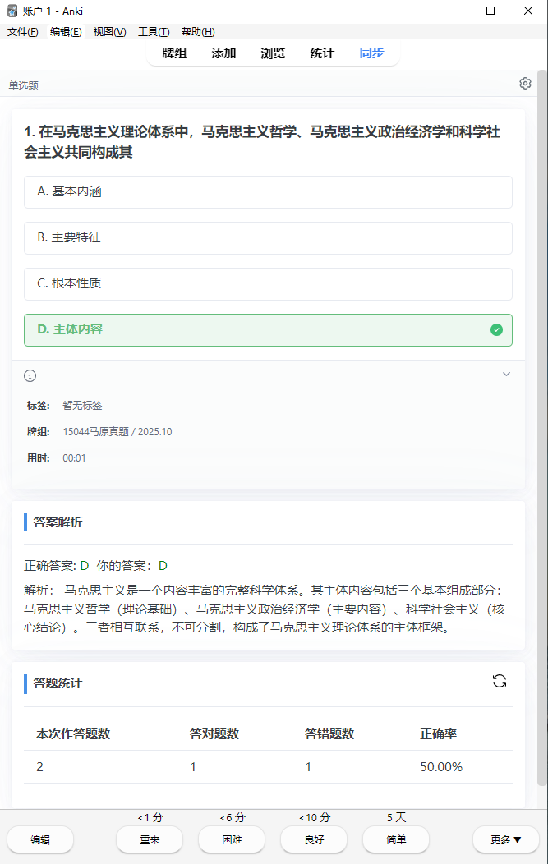Refresh the 答题统计 statistics

coord(500,681)
